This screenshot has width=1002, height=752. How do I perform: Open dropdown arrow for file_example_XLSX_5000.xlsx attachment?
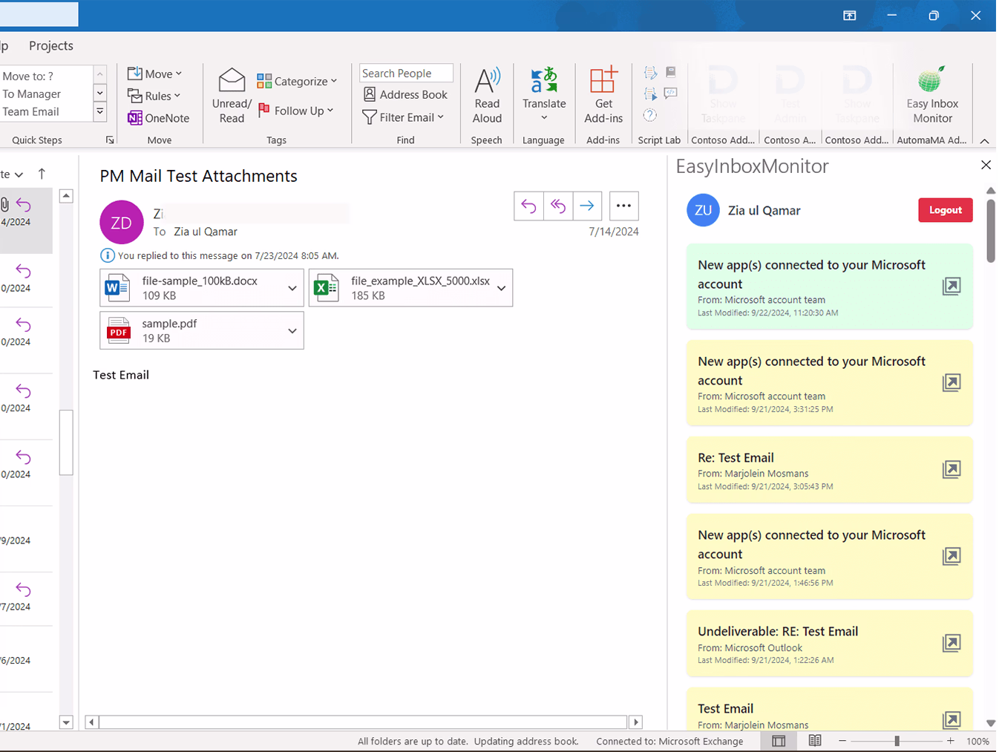click(502, 288)
